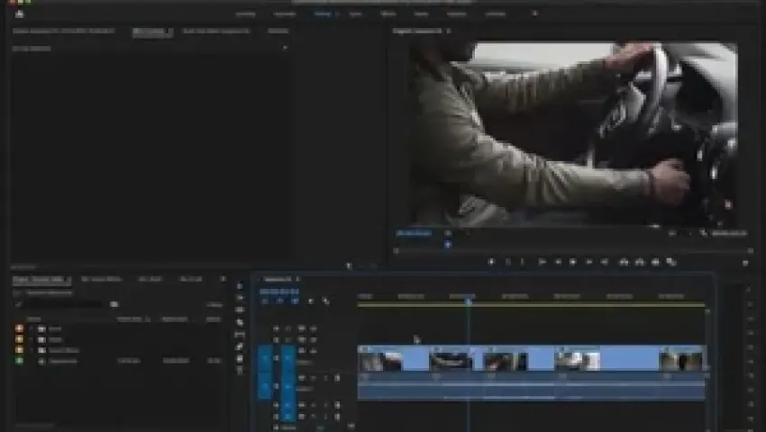Switch to the Audio workspace tab
Image resolution: width=766 pixels, height=432 pixels.
pyautogui.click(x=421, y=13)
